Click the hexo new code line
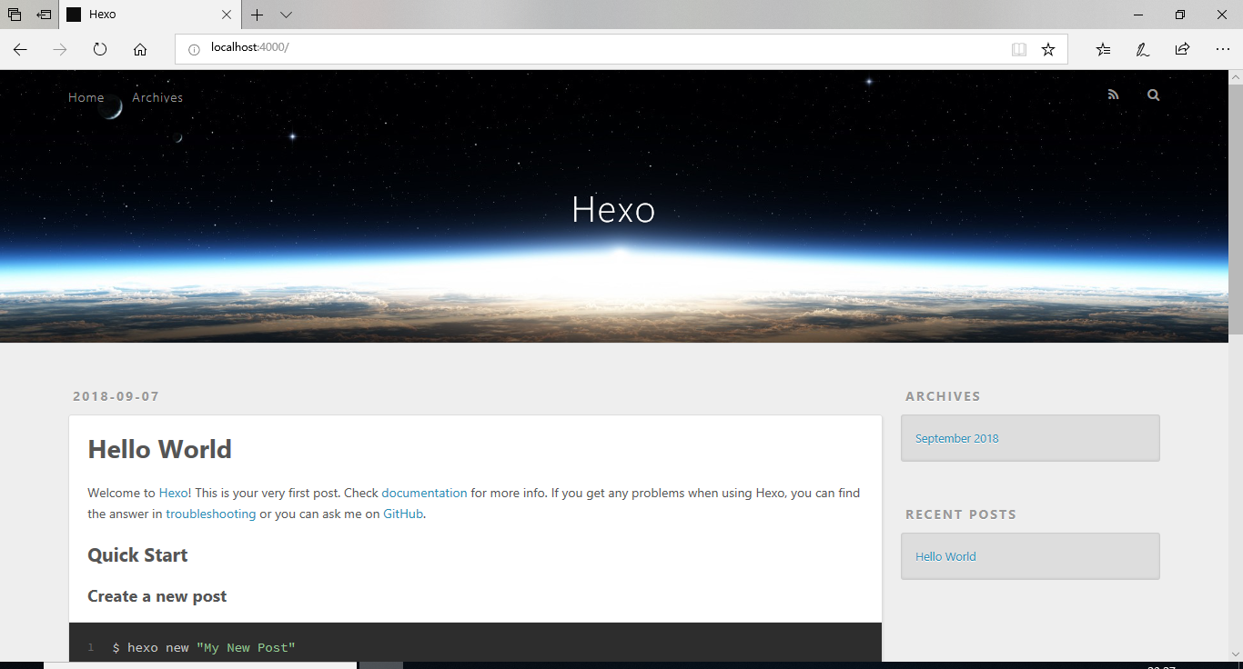The image size is (1243, 669). click(x=204, y=647)
